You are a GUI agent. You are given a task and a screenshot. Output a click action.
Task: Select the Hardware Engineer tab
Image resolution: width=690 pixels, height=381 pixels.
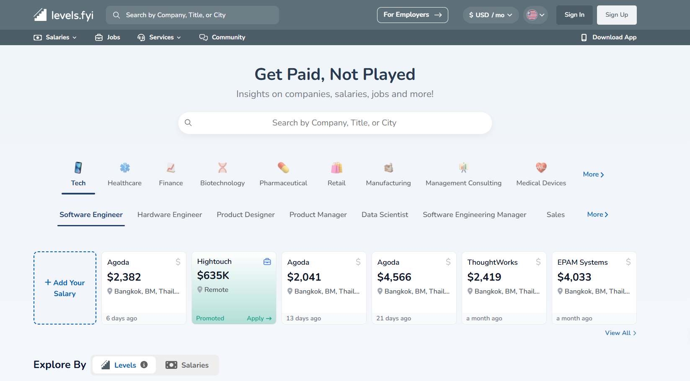[x=170, y=215]
